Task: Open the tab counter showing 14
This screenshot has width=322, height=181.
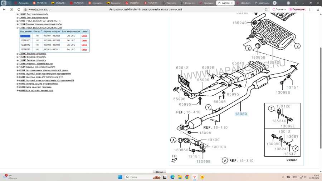Action: [x=4, y=3]
